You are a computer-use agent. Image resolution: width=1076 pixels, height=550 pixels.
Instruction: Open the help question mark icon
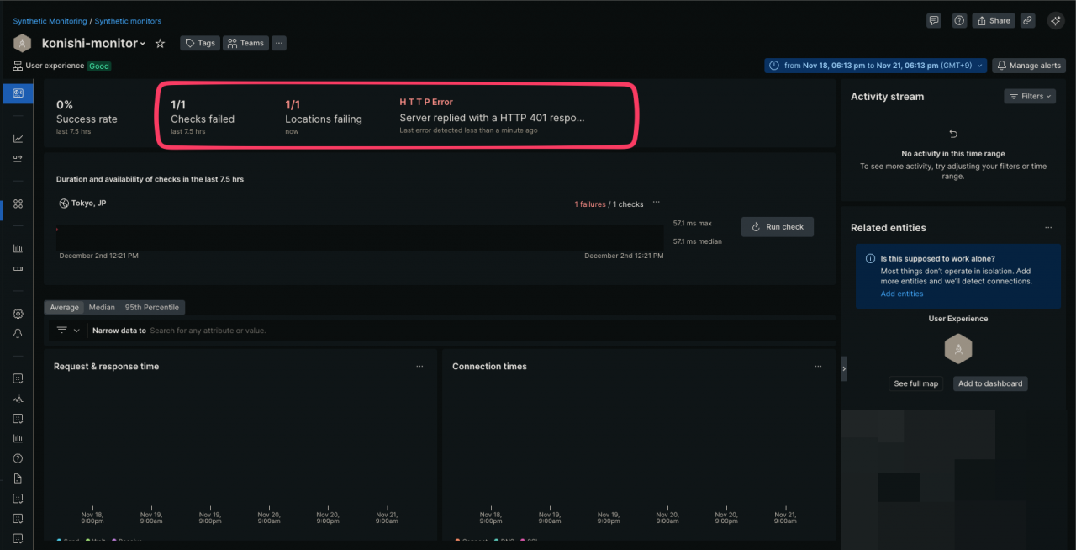pos(959,21)
